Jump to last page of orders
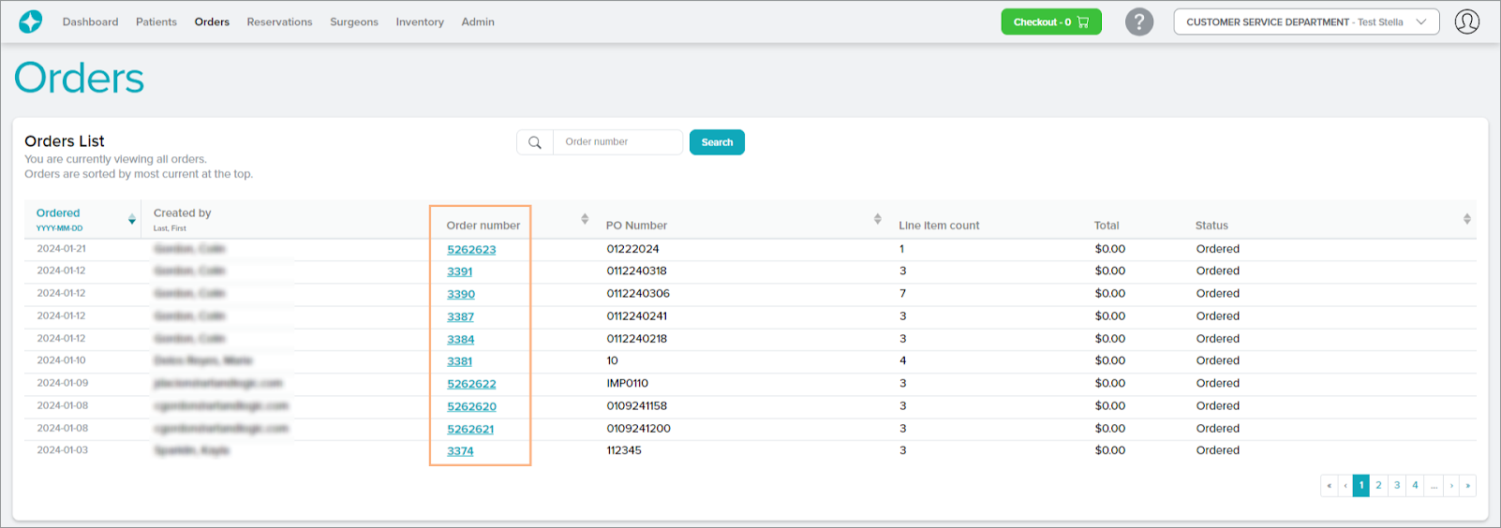Image resolution: width=1501 pixels, height=528 pixels. 1467,485
